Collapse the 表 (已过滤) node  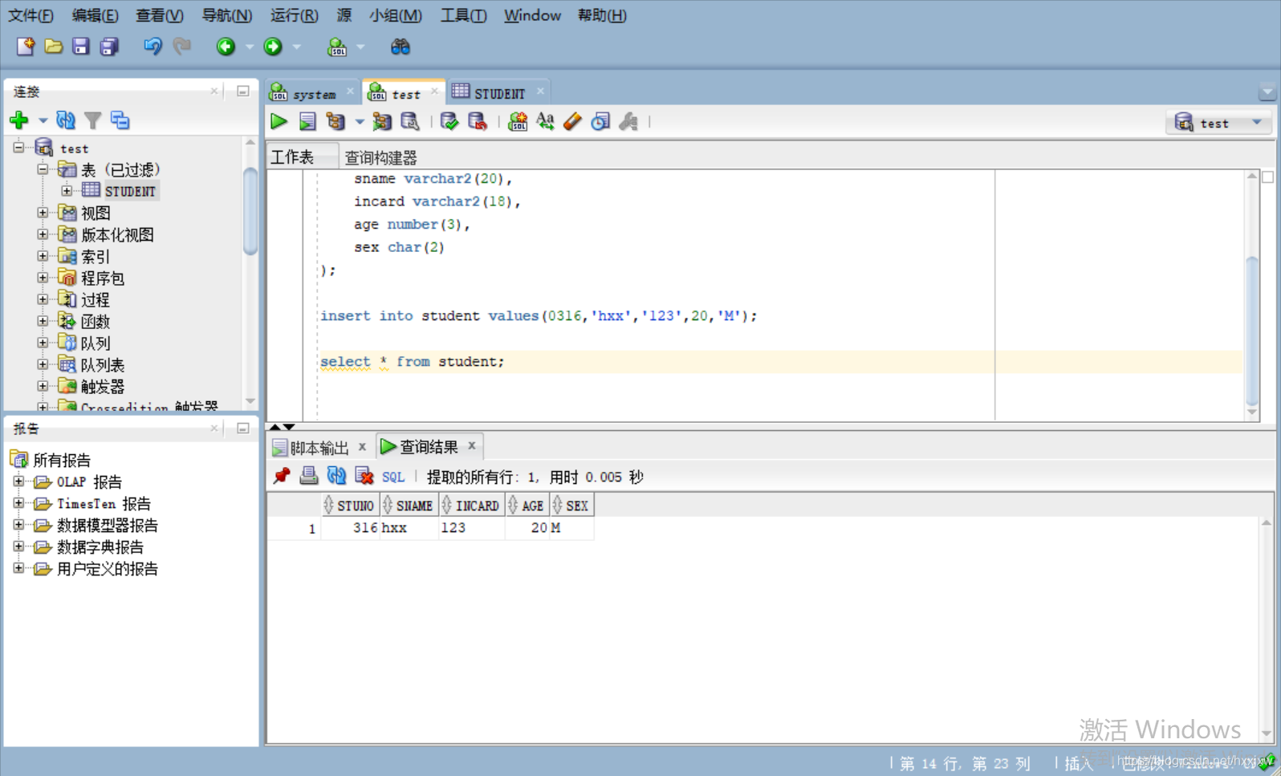(x=43, y=169)
